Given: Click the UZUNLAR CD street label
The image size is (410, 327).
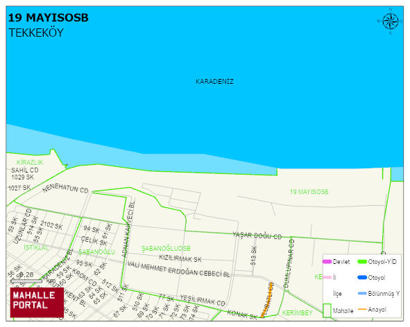Looking at the screenshot, I should [x=22, y=226].
